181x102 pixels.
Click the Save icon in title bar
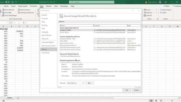coord(12,2)
